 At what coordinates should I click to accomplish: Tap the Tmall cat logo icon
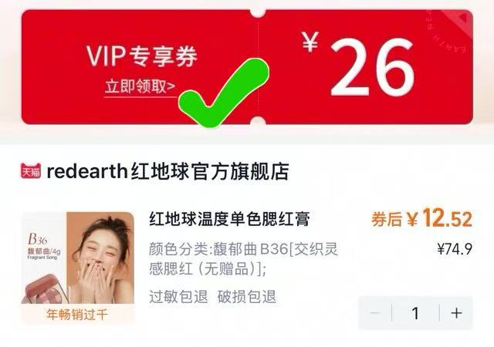click(31, 171)
